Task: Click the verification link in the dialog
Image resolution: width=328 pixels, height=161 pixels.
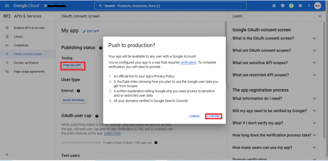Action: coord(188,62)
